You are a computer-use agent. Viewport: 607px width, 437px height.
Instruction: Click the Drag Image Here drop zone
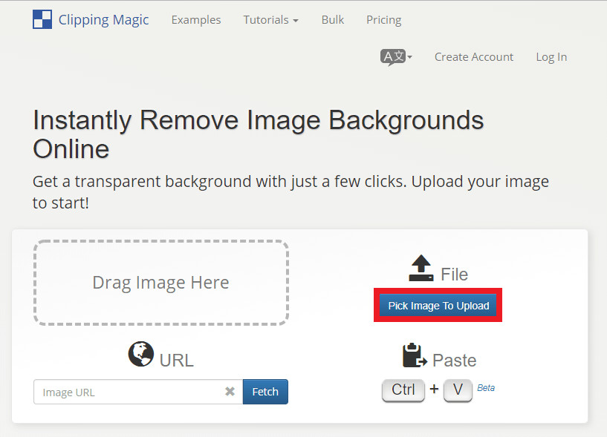pos(160,283)
